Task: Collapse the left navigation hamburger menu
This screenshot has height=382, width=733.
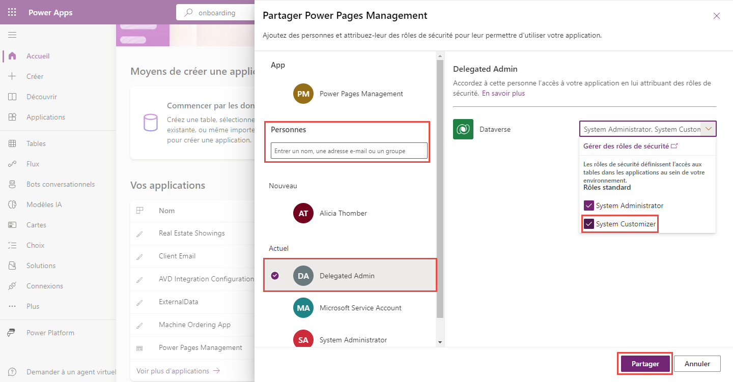Action: pos(12,35)
